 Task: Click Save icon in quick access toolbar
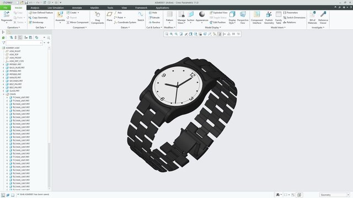pos(26,2)
